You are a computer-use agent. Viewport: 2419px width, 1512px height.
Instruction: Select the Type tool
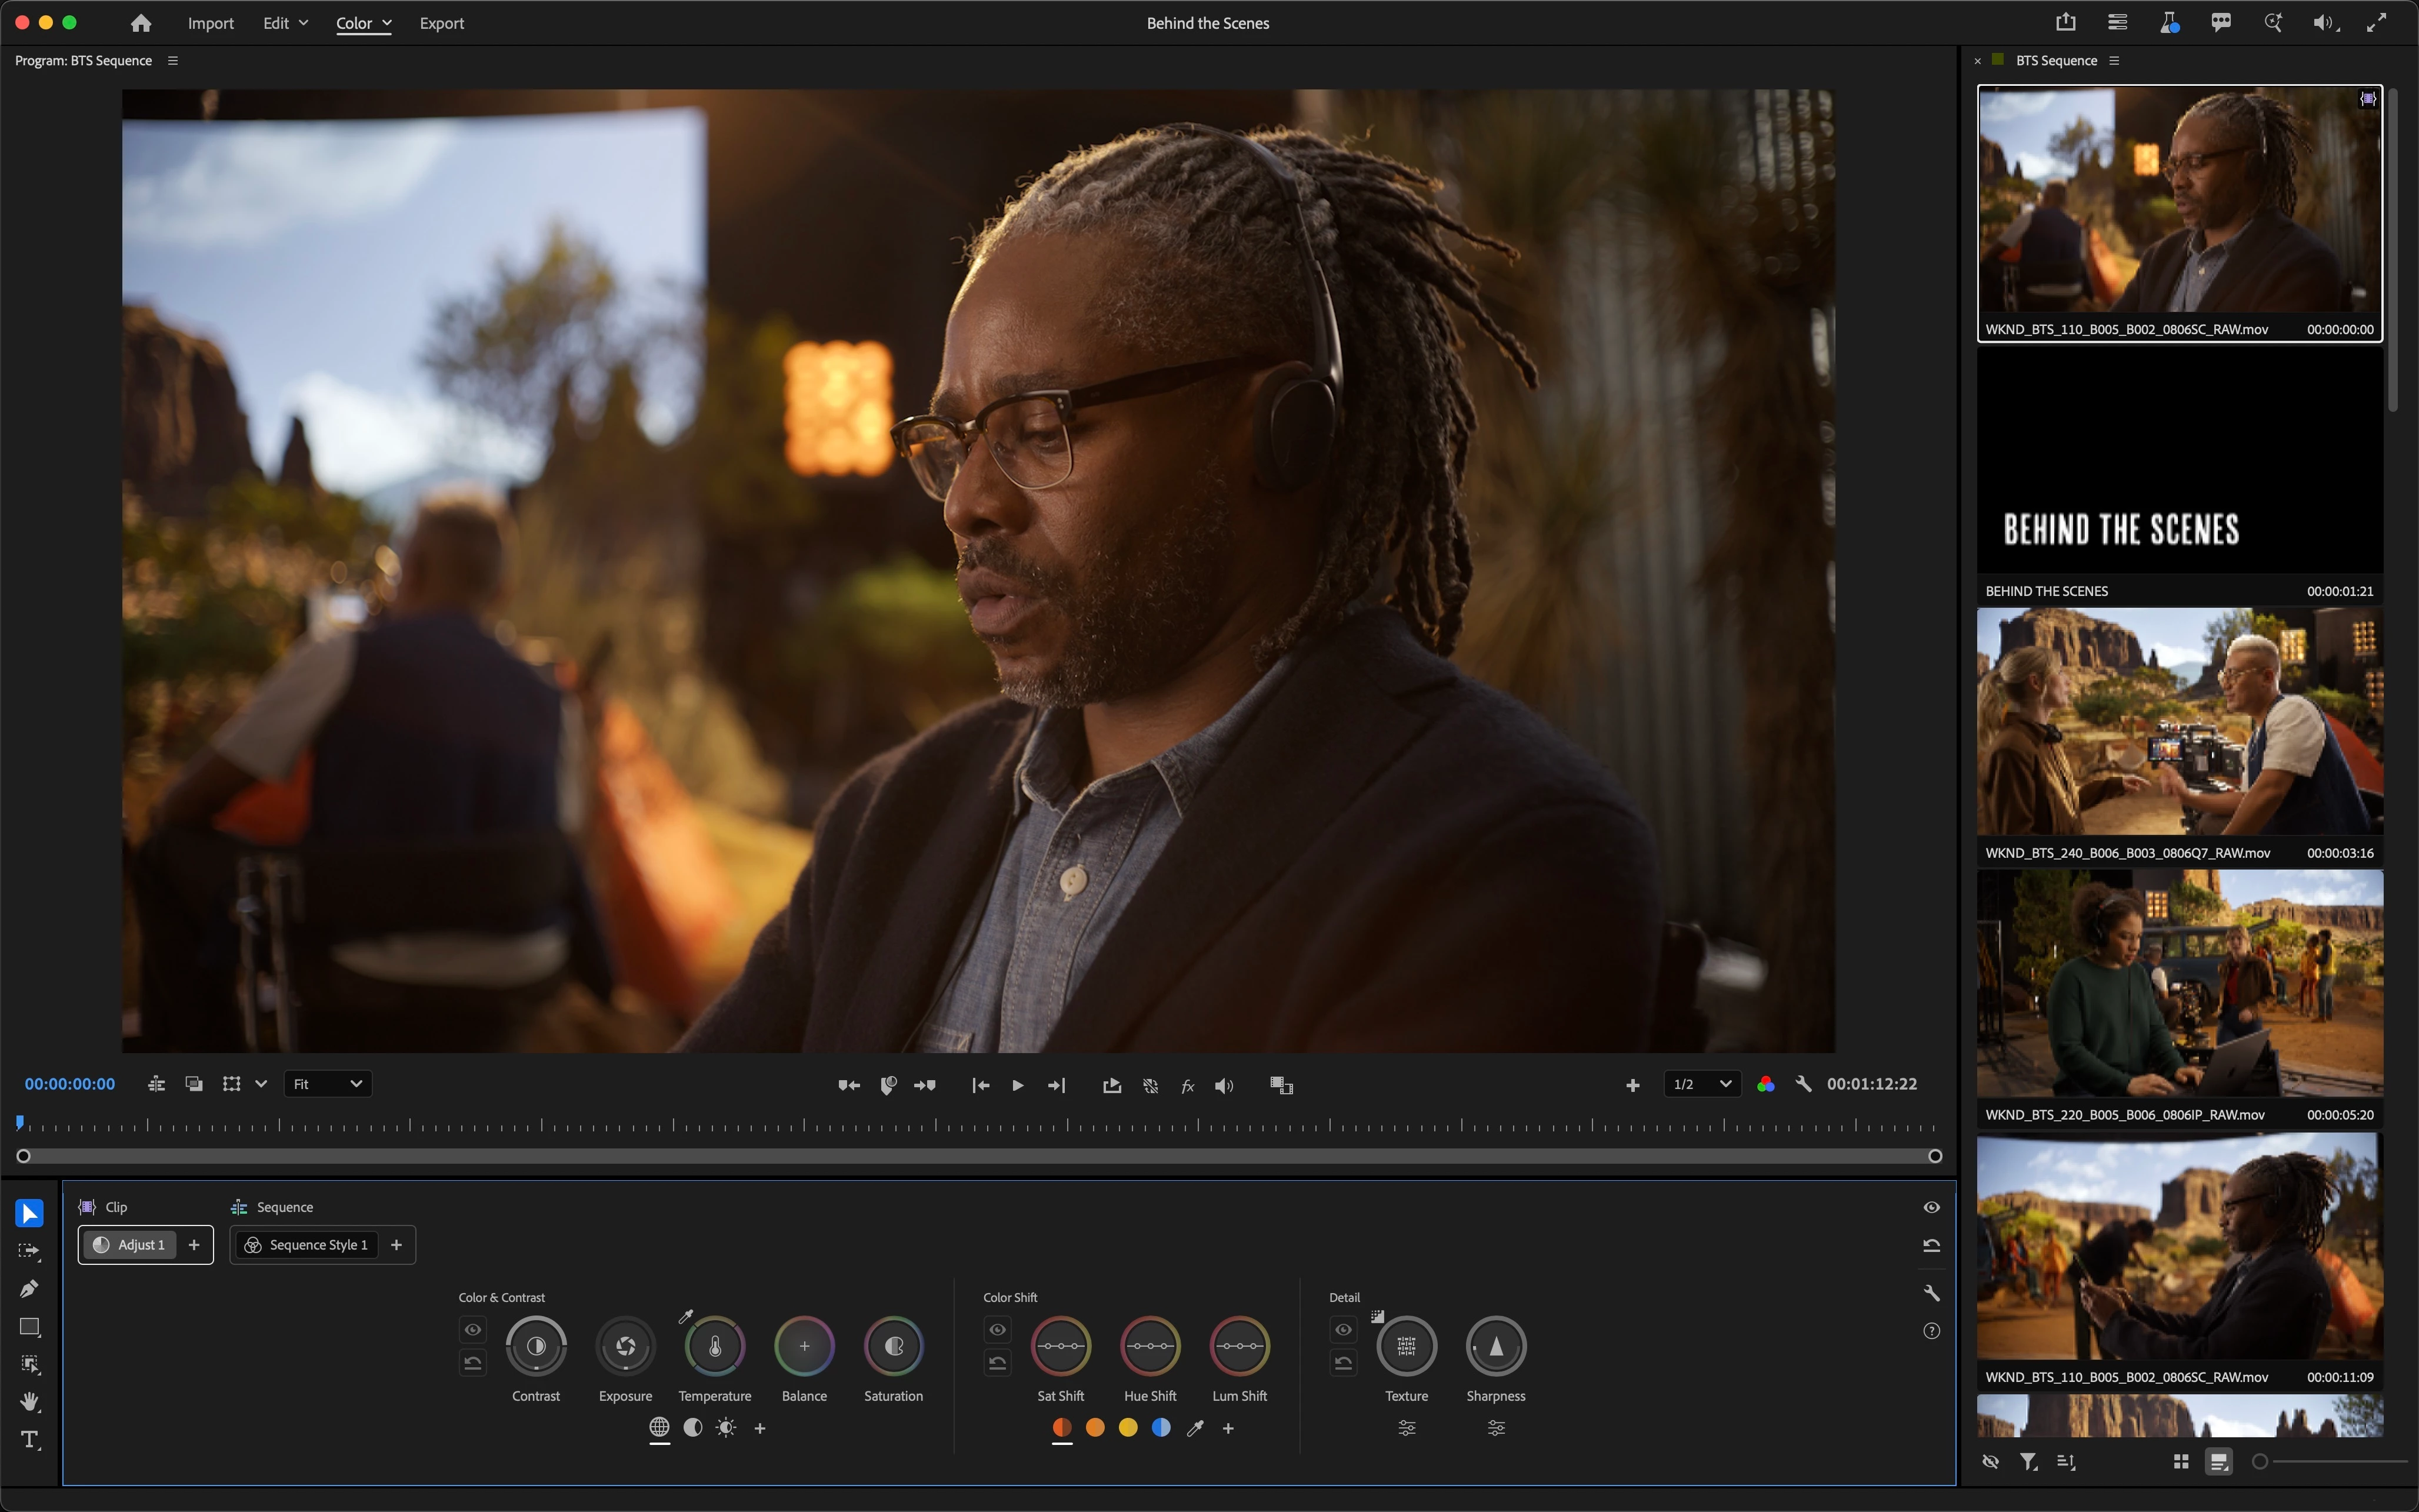29,1440
